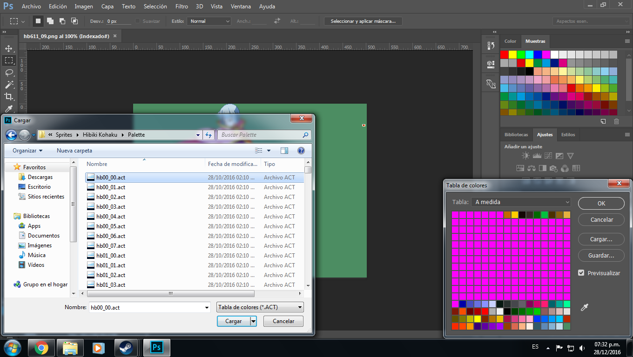633x357 pixels.
Task: Click the Guardar... button
Action: pyautogui.click(x=601, y=256)
